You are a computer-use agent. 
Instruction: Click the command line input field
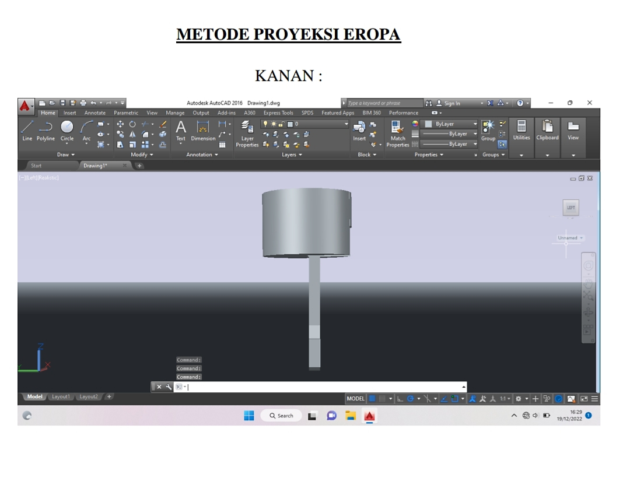(x=320, y=386)
